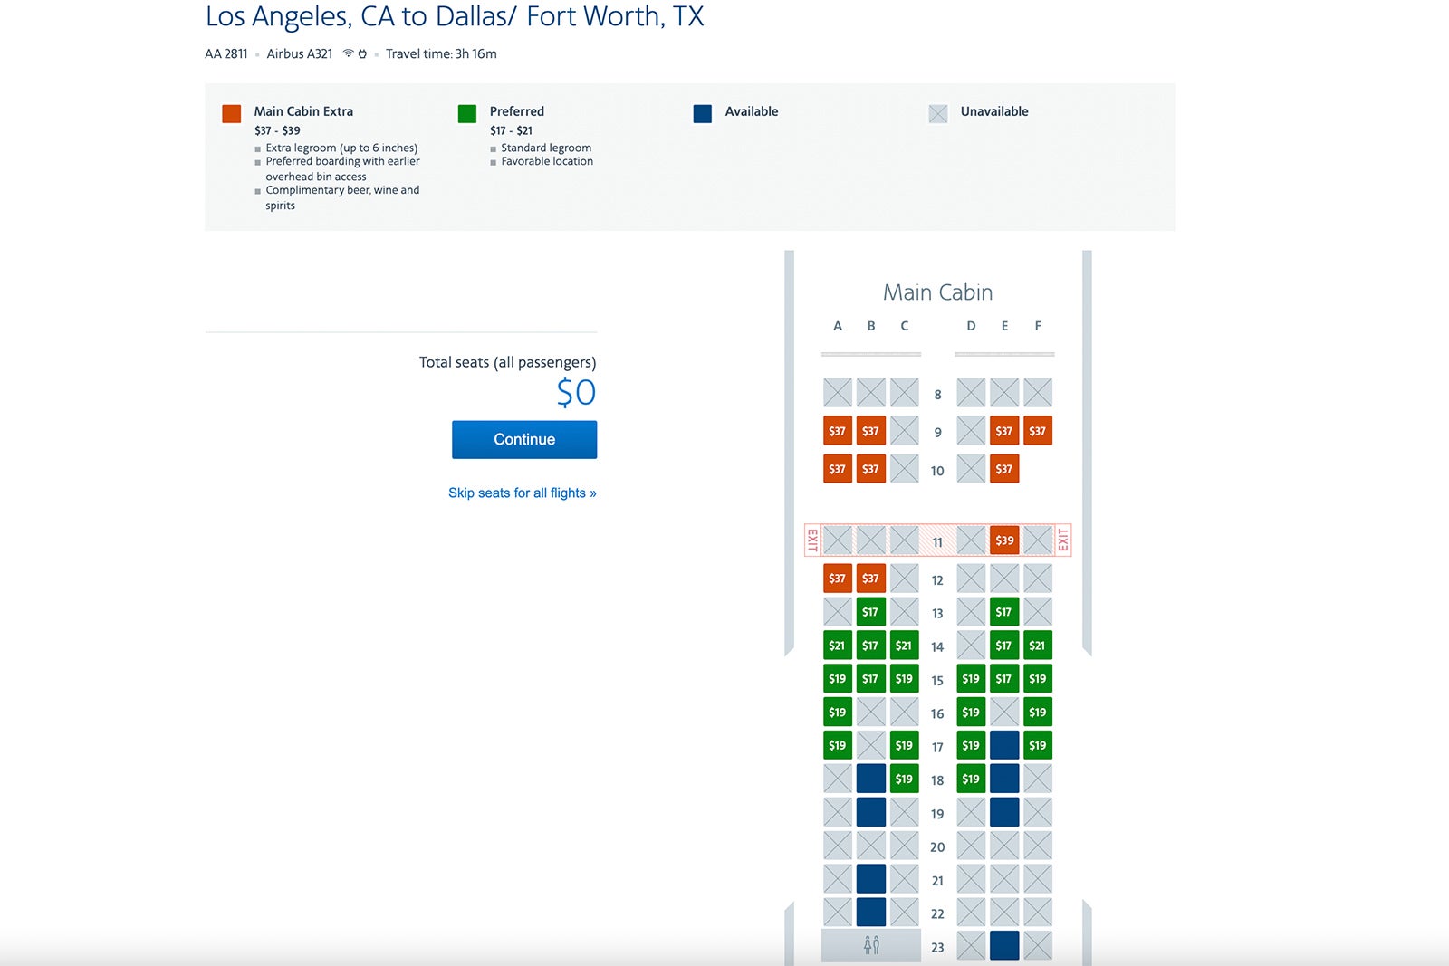
Task: Click the Wi-Fi icon next to Airbus A321
Action: coord(348,53)
